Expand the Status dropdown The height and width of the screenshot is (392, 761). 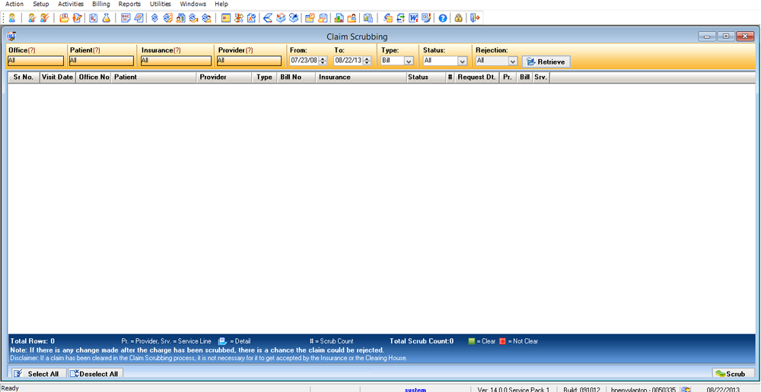tap(462, 62)
